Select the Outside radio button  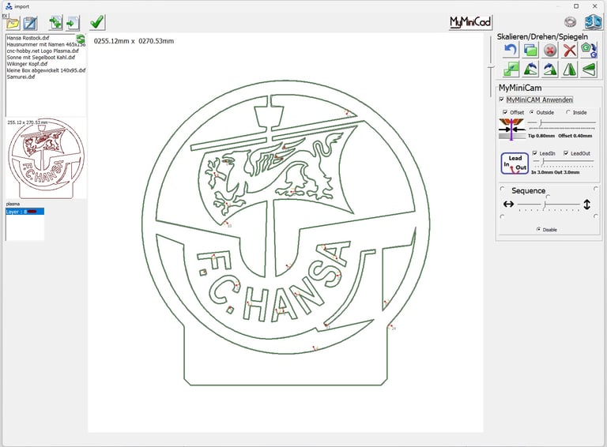point(532,112)
